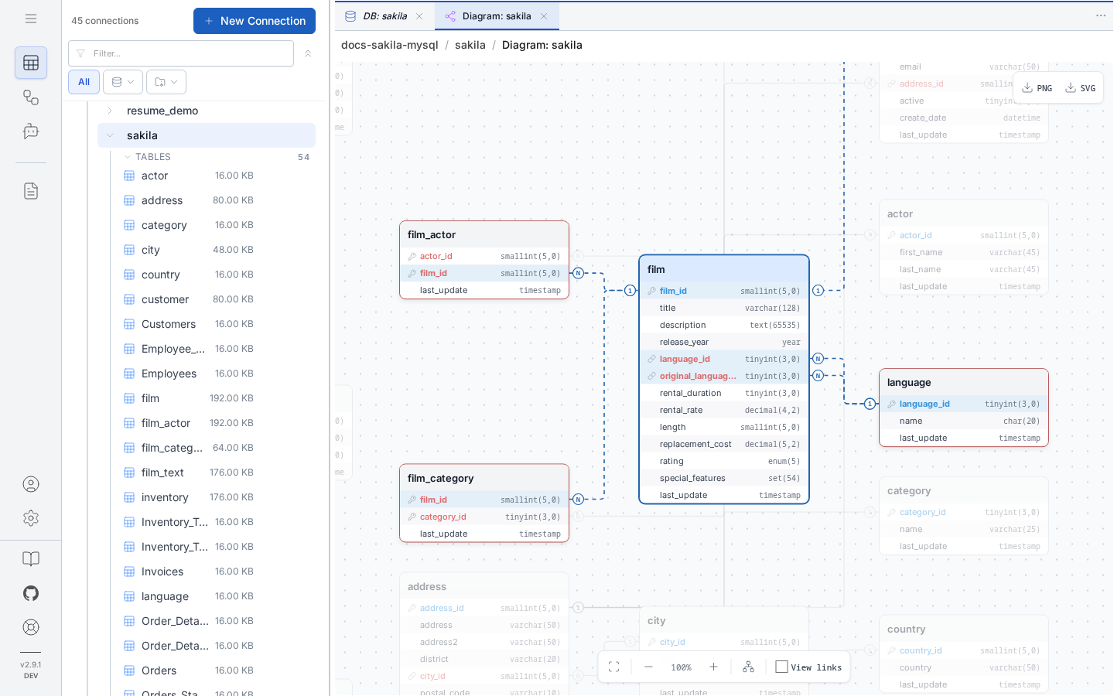Click the auto-layout diagram icon

(748, 667)
